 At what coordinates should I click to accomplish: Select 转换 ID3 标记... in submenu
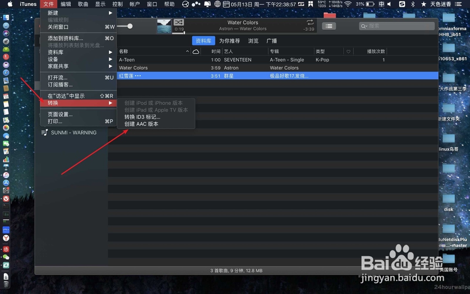[156, 117]
